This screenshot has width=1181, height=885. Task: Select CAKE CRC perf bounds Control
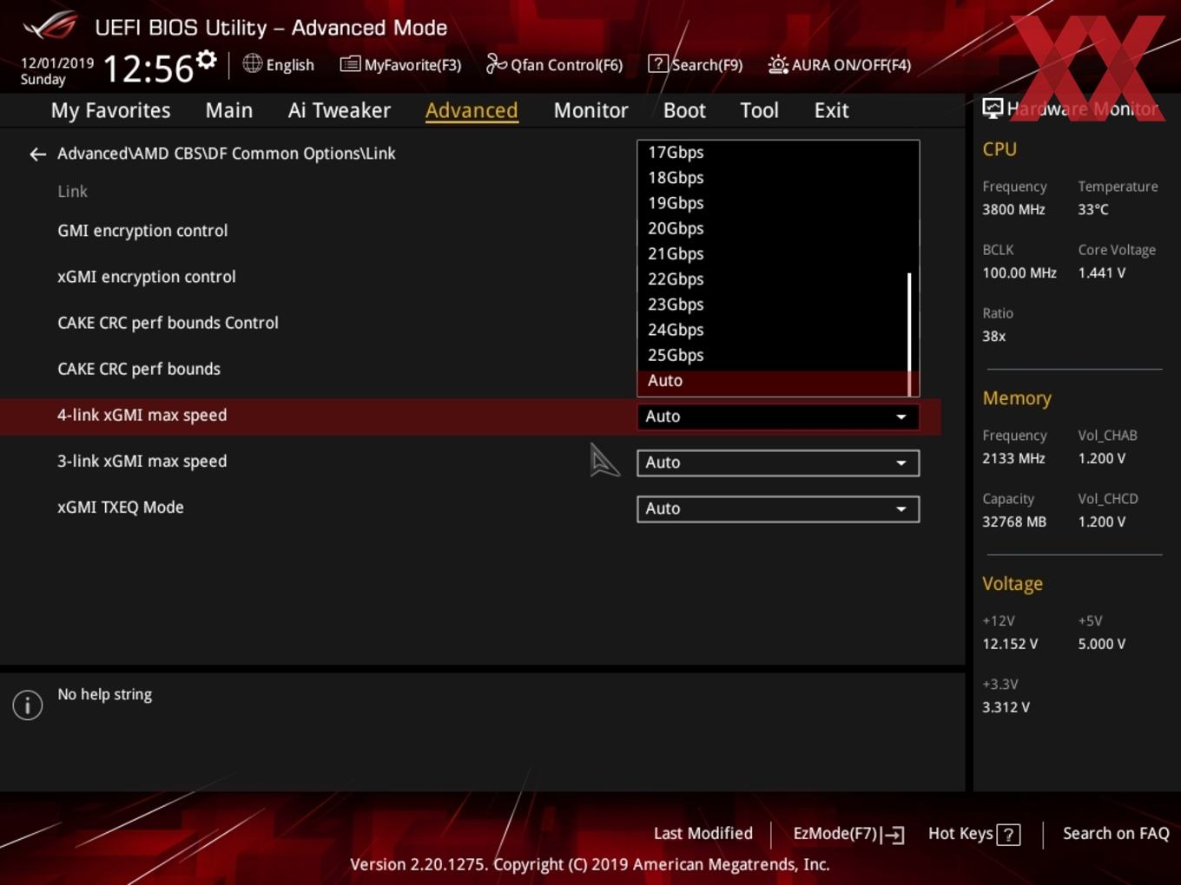(x=168, y=323)
